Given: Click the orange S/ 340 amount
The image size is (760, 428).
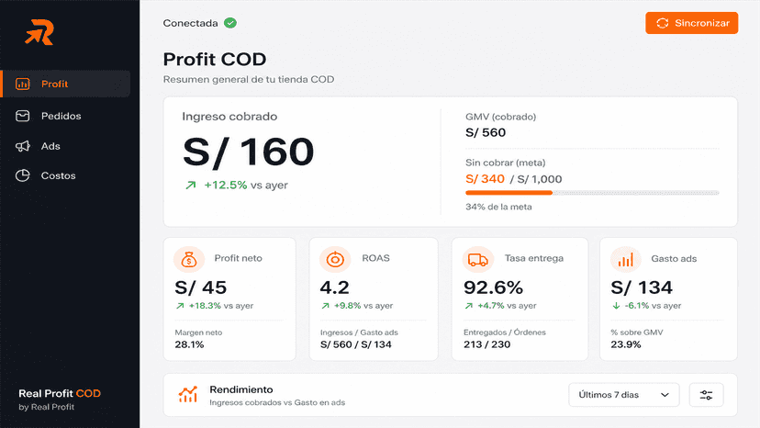Looking at the screenshot, I should coord(485,179).
